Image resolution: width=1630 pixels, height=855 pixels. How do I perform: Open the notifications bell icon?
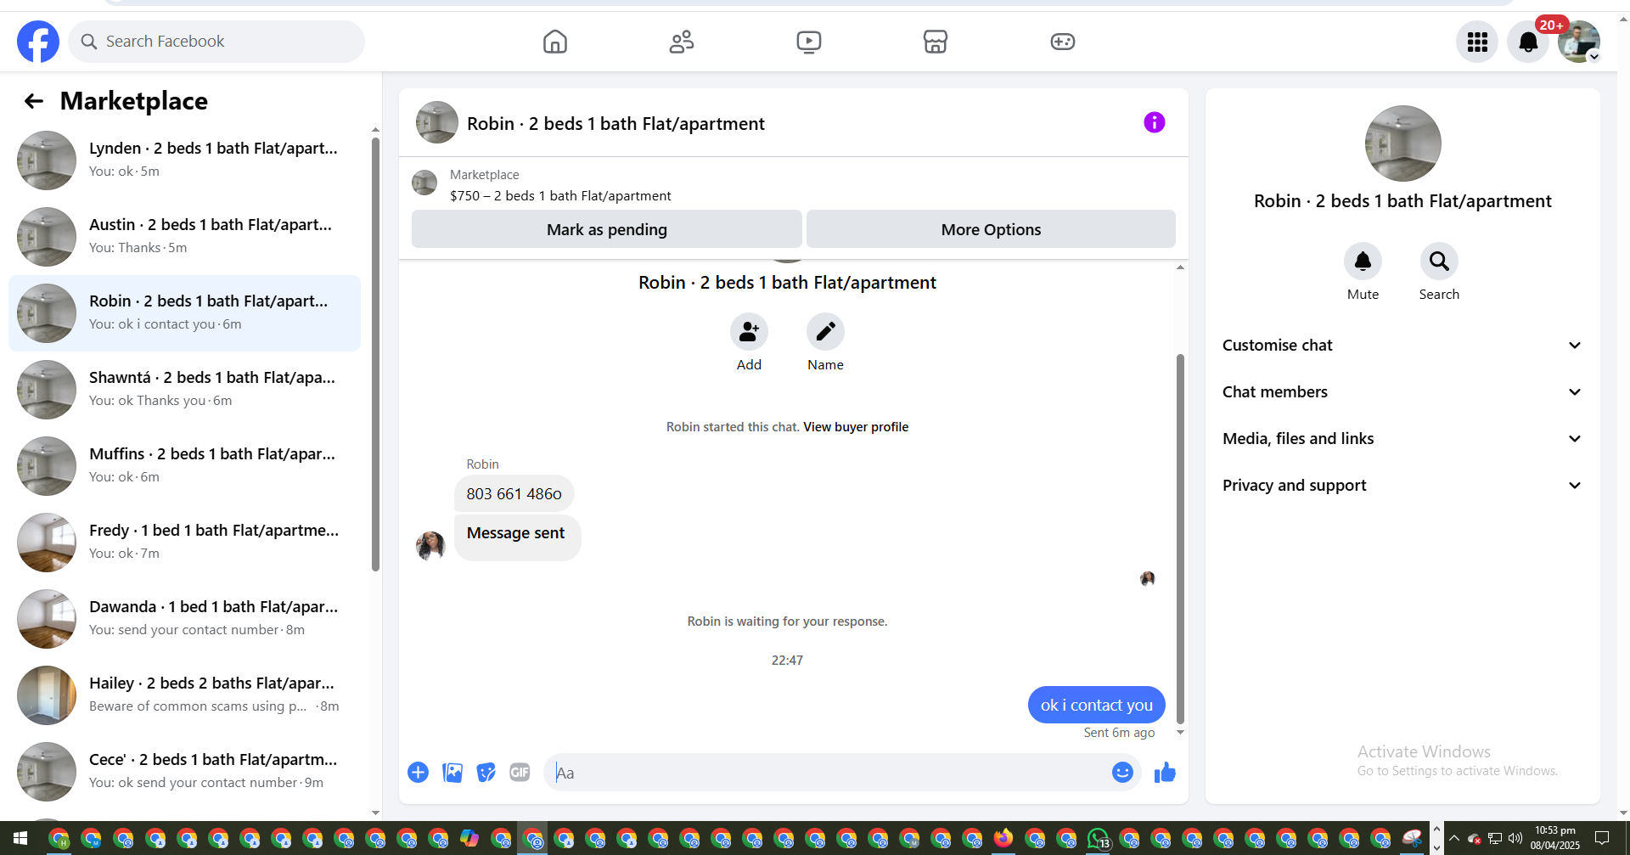coord(1528,42)
